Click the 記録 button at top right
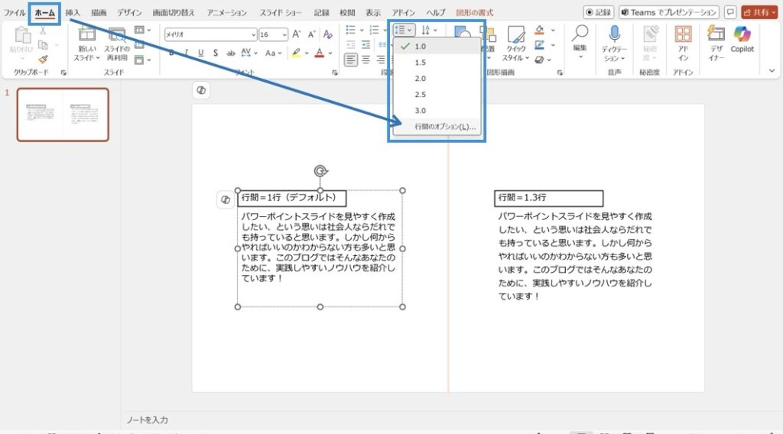Screen dimensions: 783x434 pyautogui.click(x=598, y=12)
